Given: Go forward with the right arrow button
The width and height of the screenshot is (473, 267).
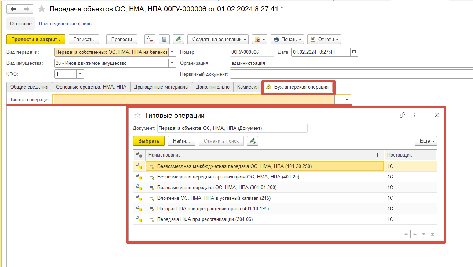Looking at the screenshot, I should (x=26, y=9).
